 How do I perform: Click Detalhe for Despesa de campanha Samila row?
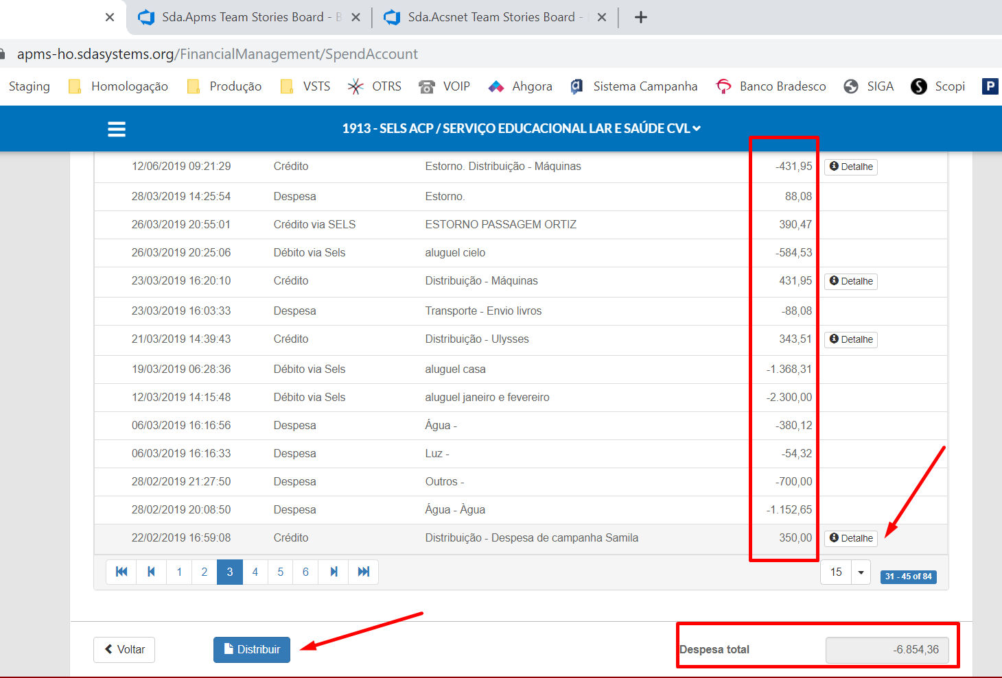pyautogui.click(x=851, y=538)
